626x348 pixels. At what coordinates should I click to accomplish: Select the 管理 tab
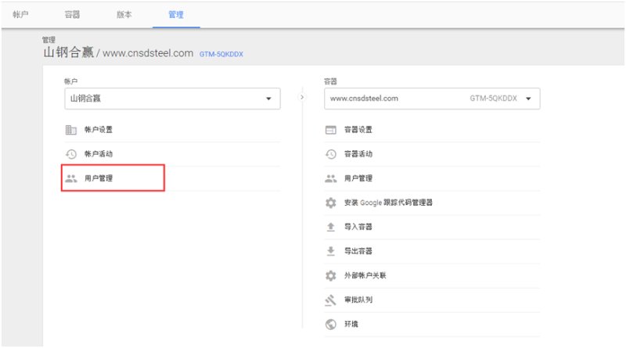[x=176, y=15]
